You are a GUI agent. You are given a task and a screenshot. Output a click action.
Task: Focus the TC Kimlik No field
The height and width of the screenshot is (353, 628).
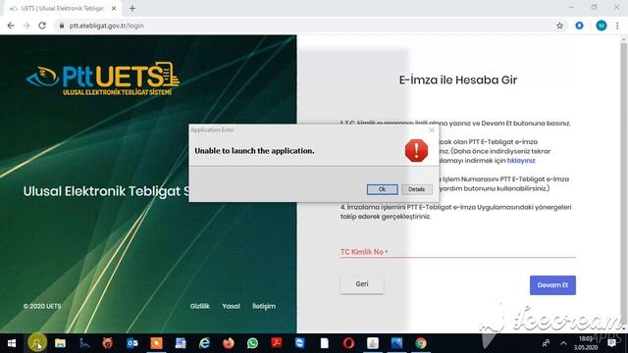coord(458,252)
